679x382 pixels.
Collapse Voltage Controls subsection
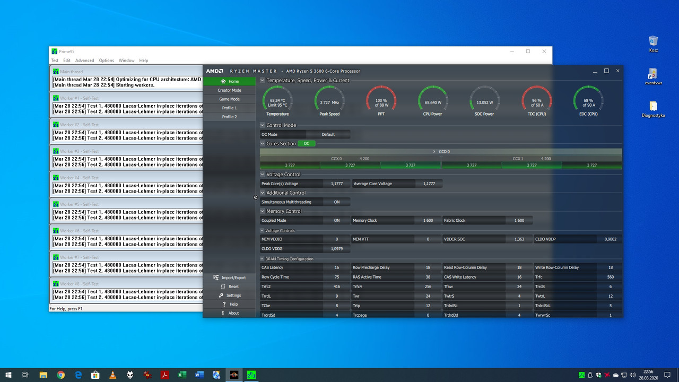pyautogui.click(x=262, y=231)
